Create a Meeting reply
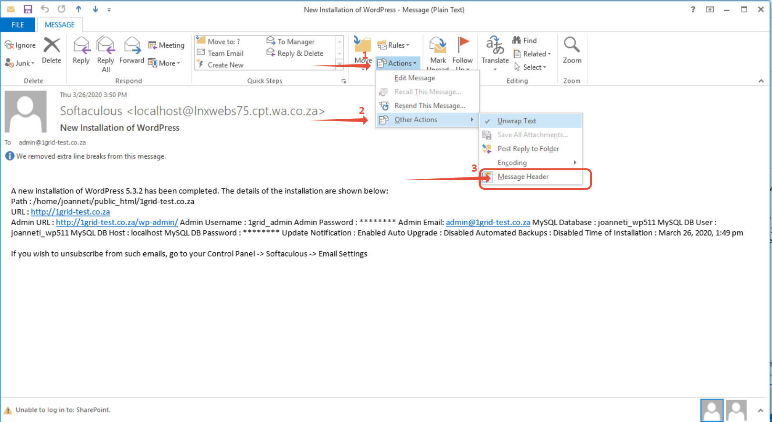 (x=166, y=45)
